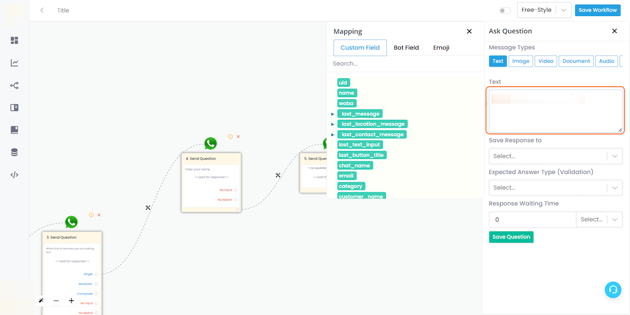Viewport: 630px width, 315px height.
Task: Open the template layout sidebar icon
Action: point(14,107)
